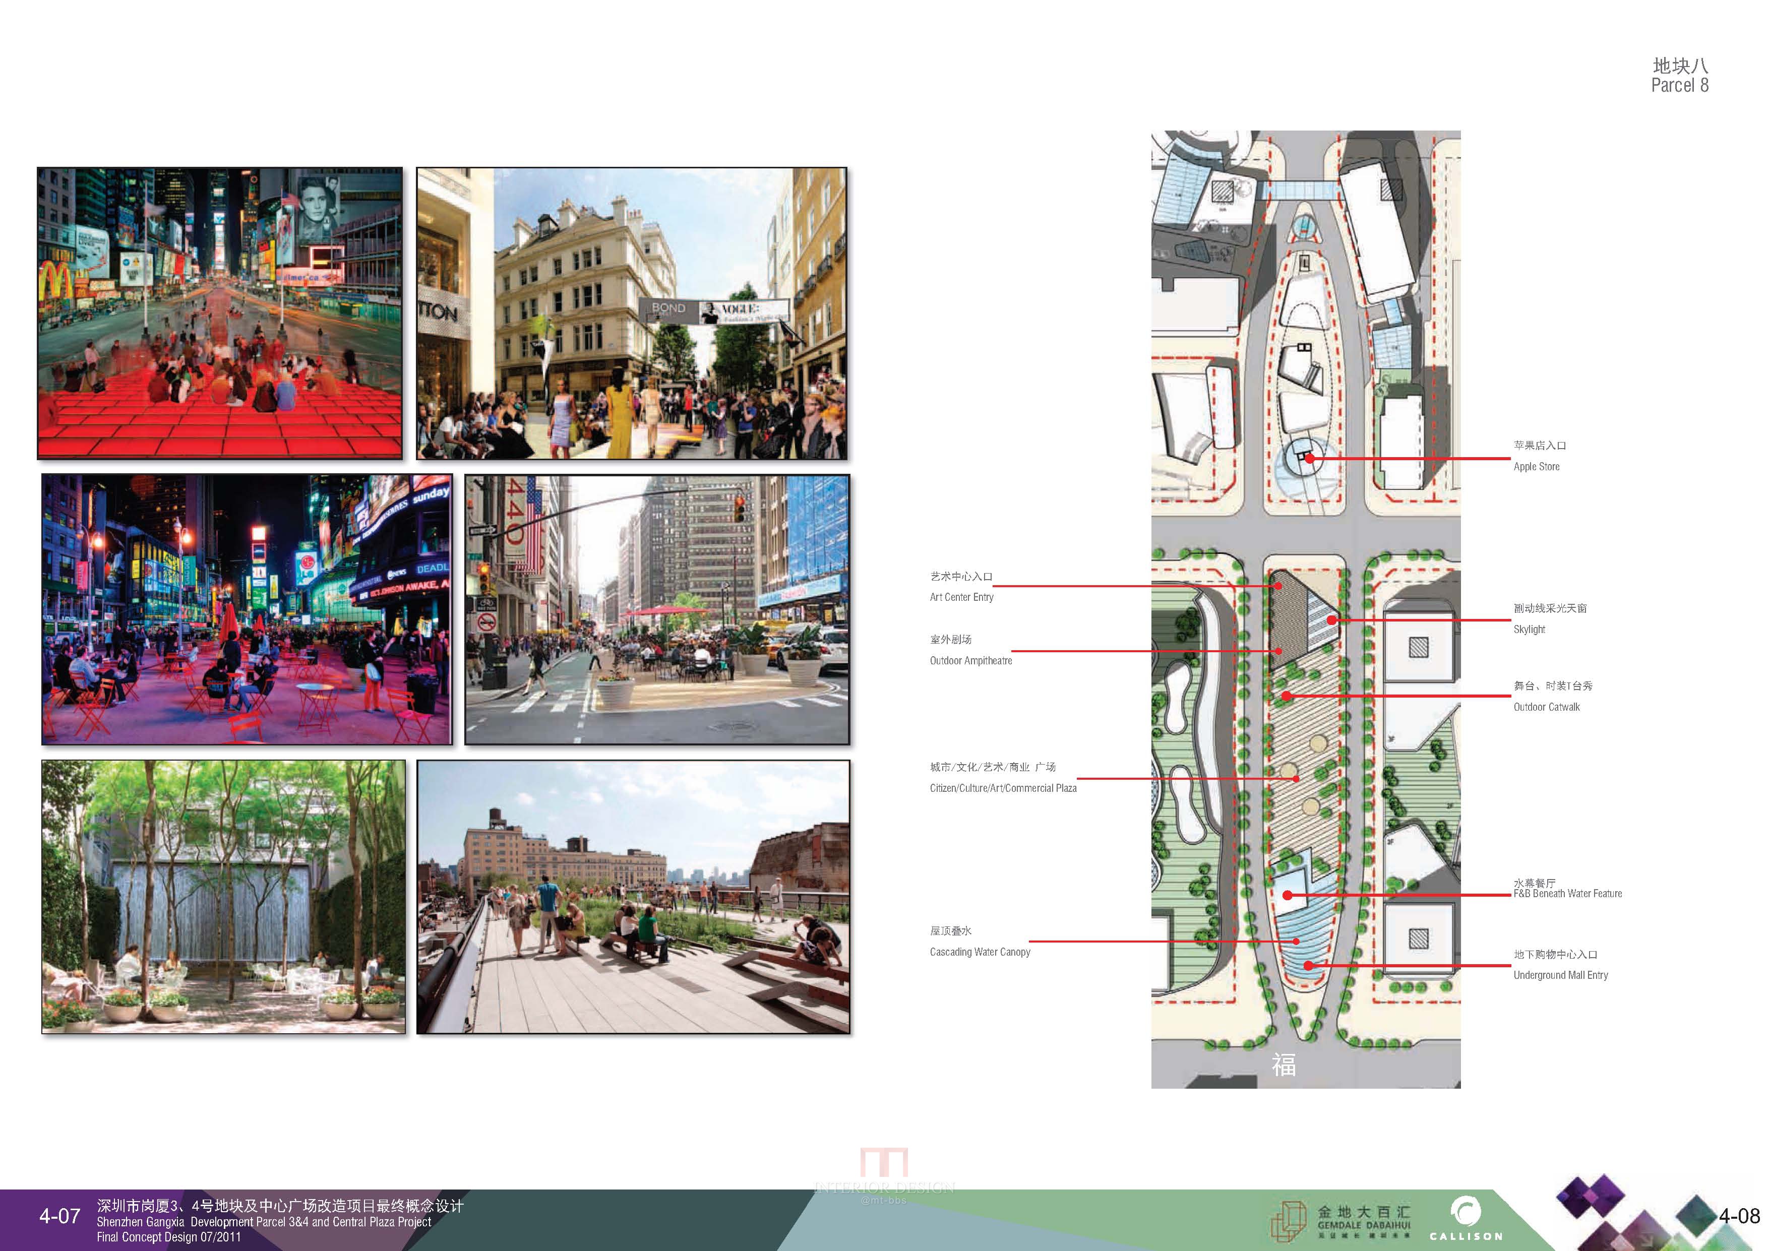Click the '艺术中心入口' label

click(961, 576)
